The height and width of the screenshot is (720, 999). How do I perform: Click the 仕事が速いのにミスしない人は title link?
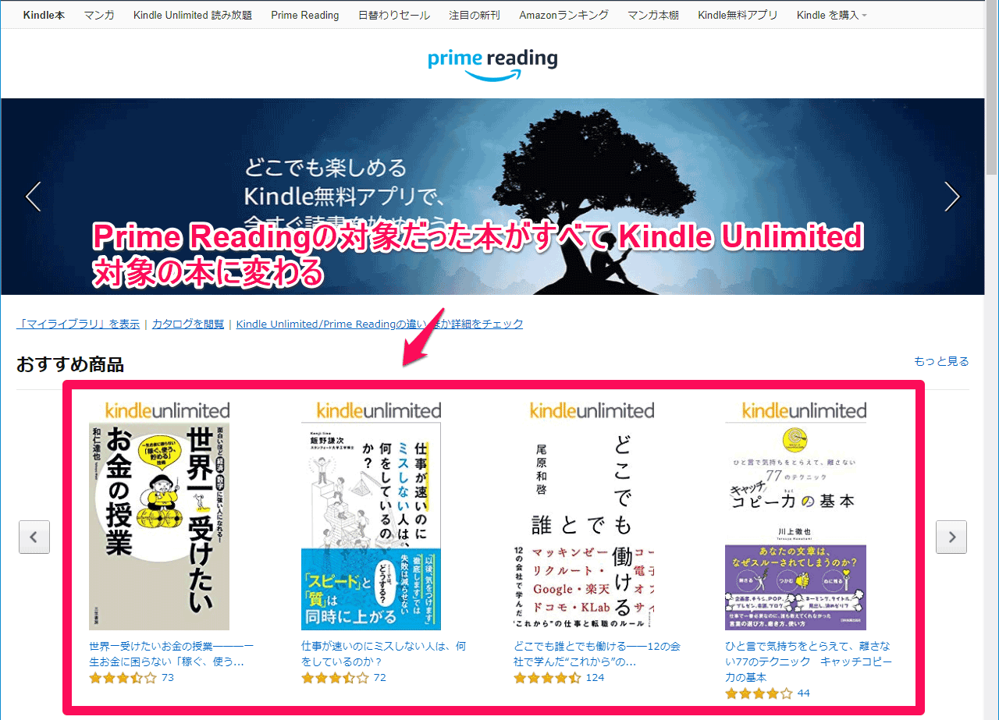click(x=383, y=654)
